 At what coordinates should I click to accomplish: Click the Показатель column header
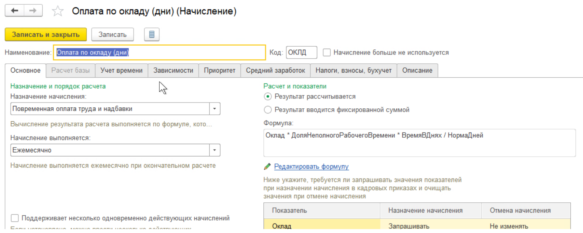(x=322, y=211)
